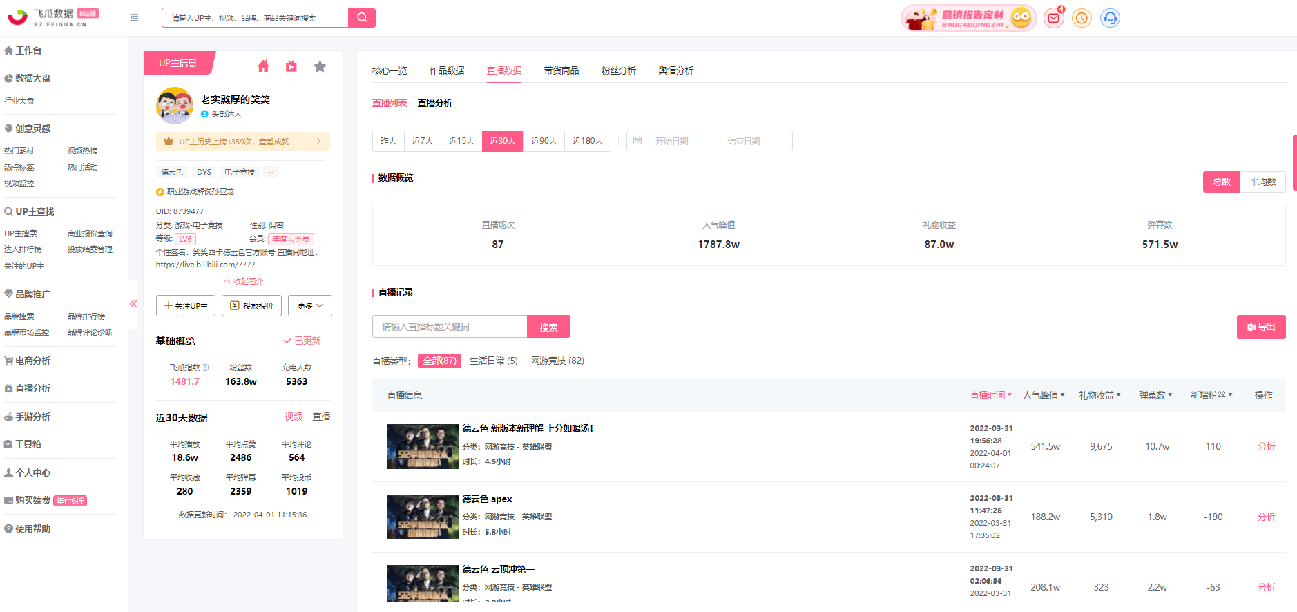Click the UP's profile avatar
Screen dimensions: 1297x612
pos(175,106)
